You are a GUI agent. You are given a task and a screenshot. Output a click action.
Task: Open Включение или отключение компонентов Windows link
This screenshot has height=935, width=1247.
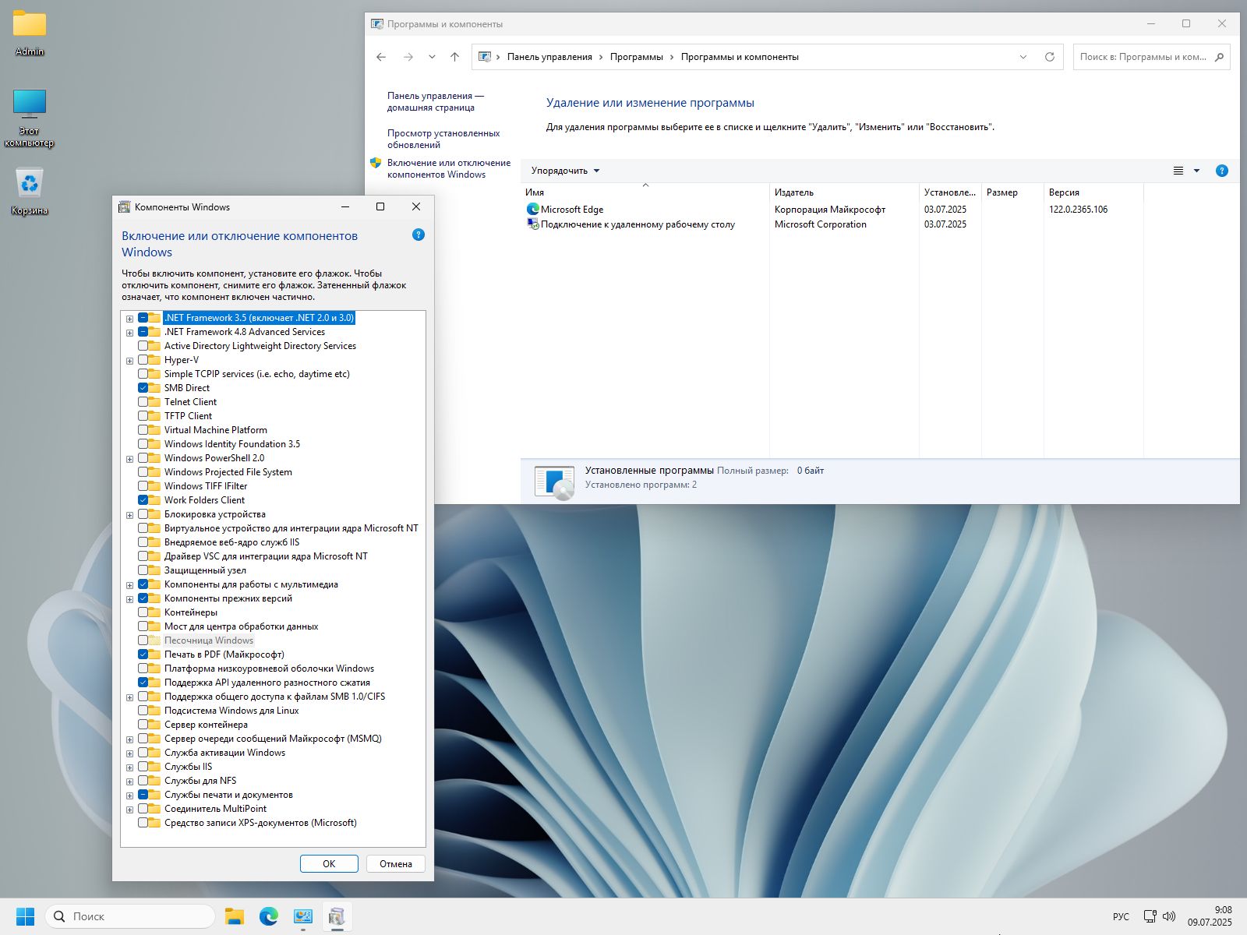pos(449,168)
